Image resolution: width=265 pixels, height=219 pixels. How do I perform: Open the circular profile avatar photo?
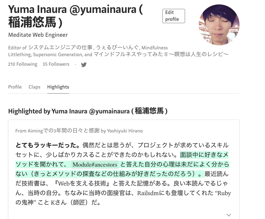point(219,25)
